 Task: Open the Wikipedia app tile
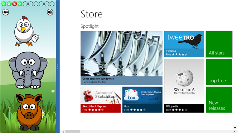click(x=184, y=86)
